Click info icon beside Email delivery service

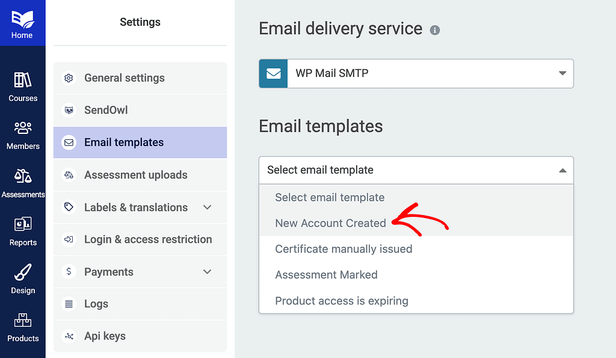pos(435,30)
